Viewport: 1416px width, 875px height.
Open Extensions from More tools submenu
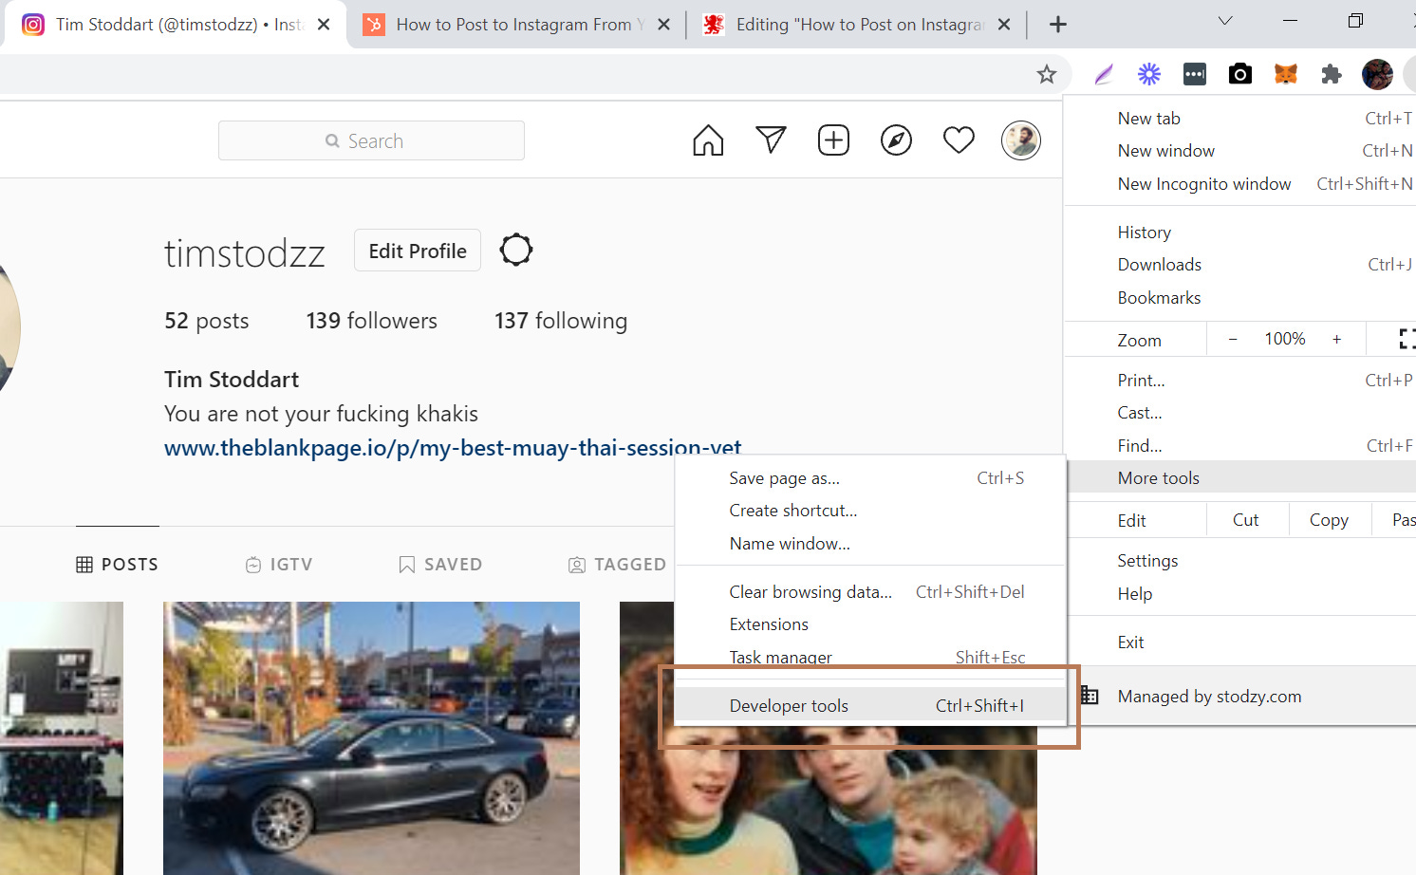(870, 624)
